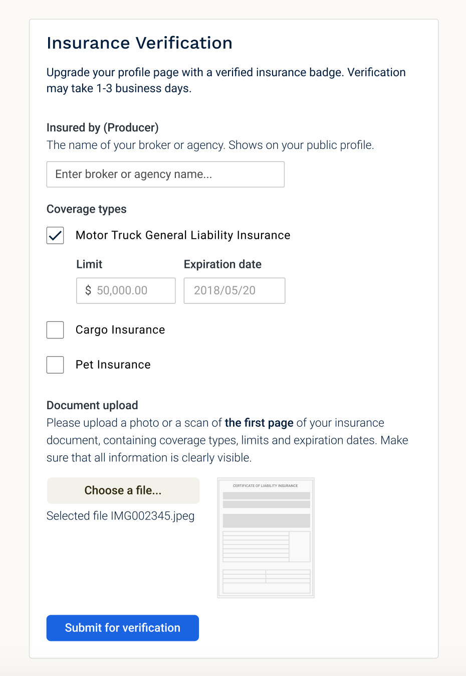Open the certificate document thumbnail preview
This screenshot has height=676, width=466.
pos(266,538)
